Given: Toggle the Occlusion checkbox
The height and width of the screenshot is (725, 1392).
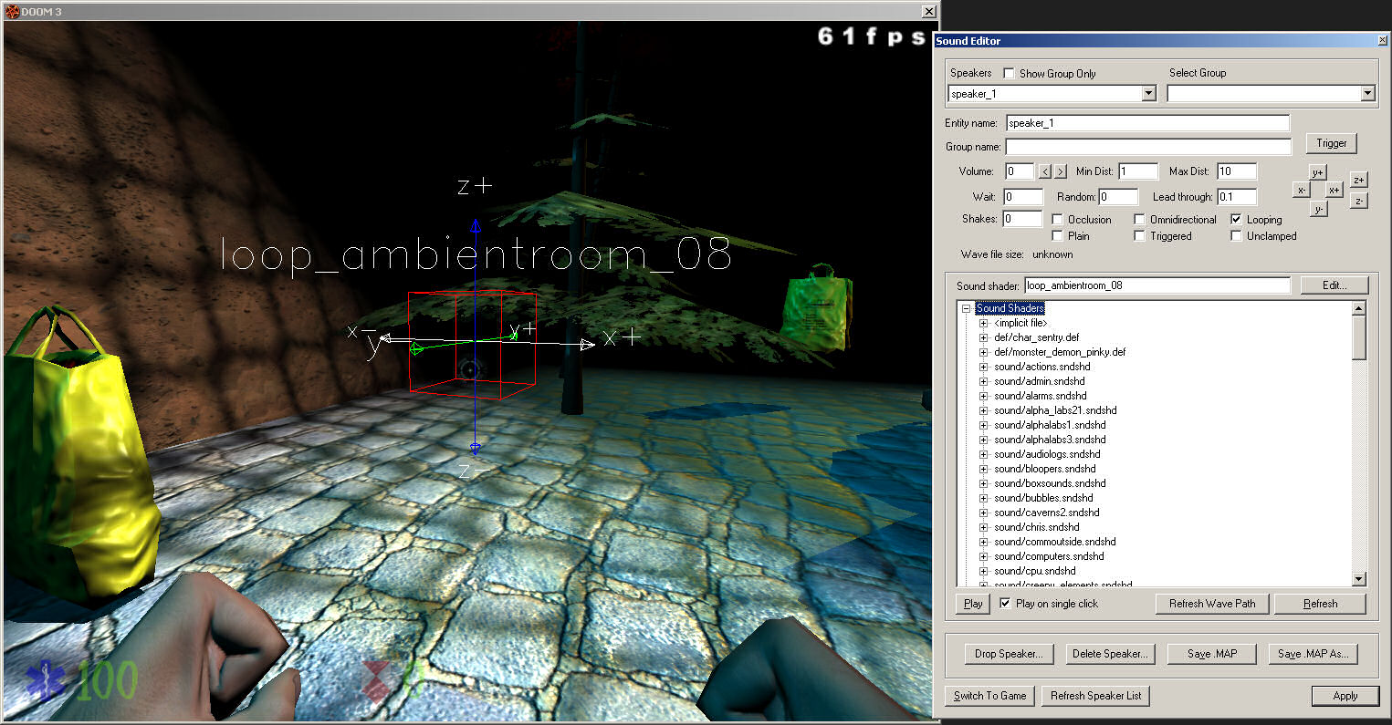Looking at the screenshot, I should point(1057,219).
